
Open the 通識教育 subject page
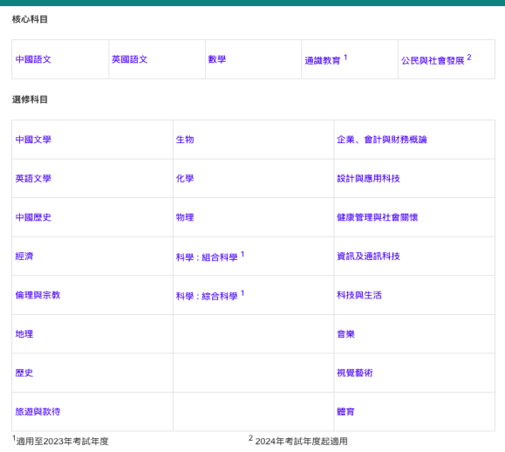[323, 60]
